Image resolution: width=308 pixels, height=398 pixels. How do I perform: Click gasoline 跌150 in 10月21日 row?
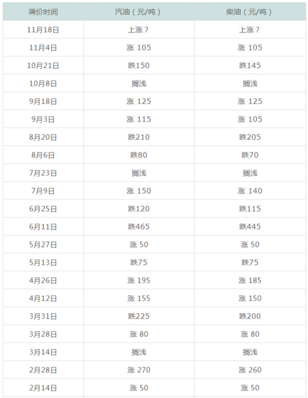coord(139,66)
